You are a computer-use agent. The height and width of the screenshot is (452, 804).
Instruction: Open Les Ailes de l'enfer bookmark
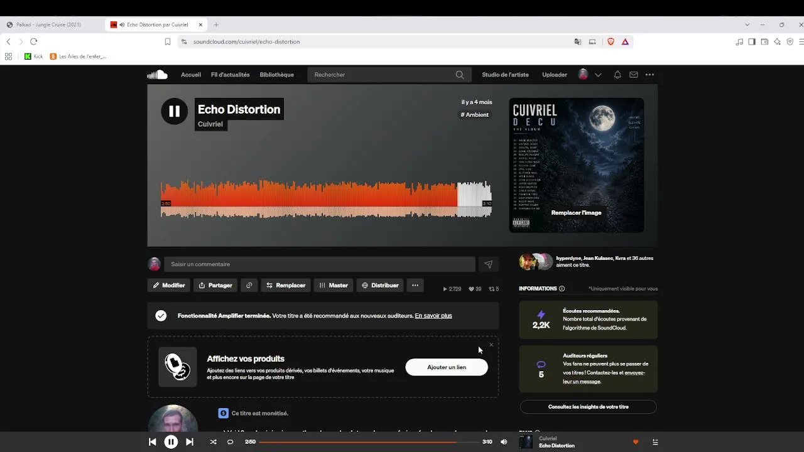point(79,56)
